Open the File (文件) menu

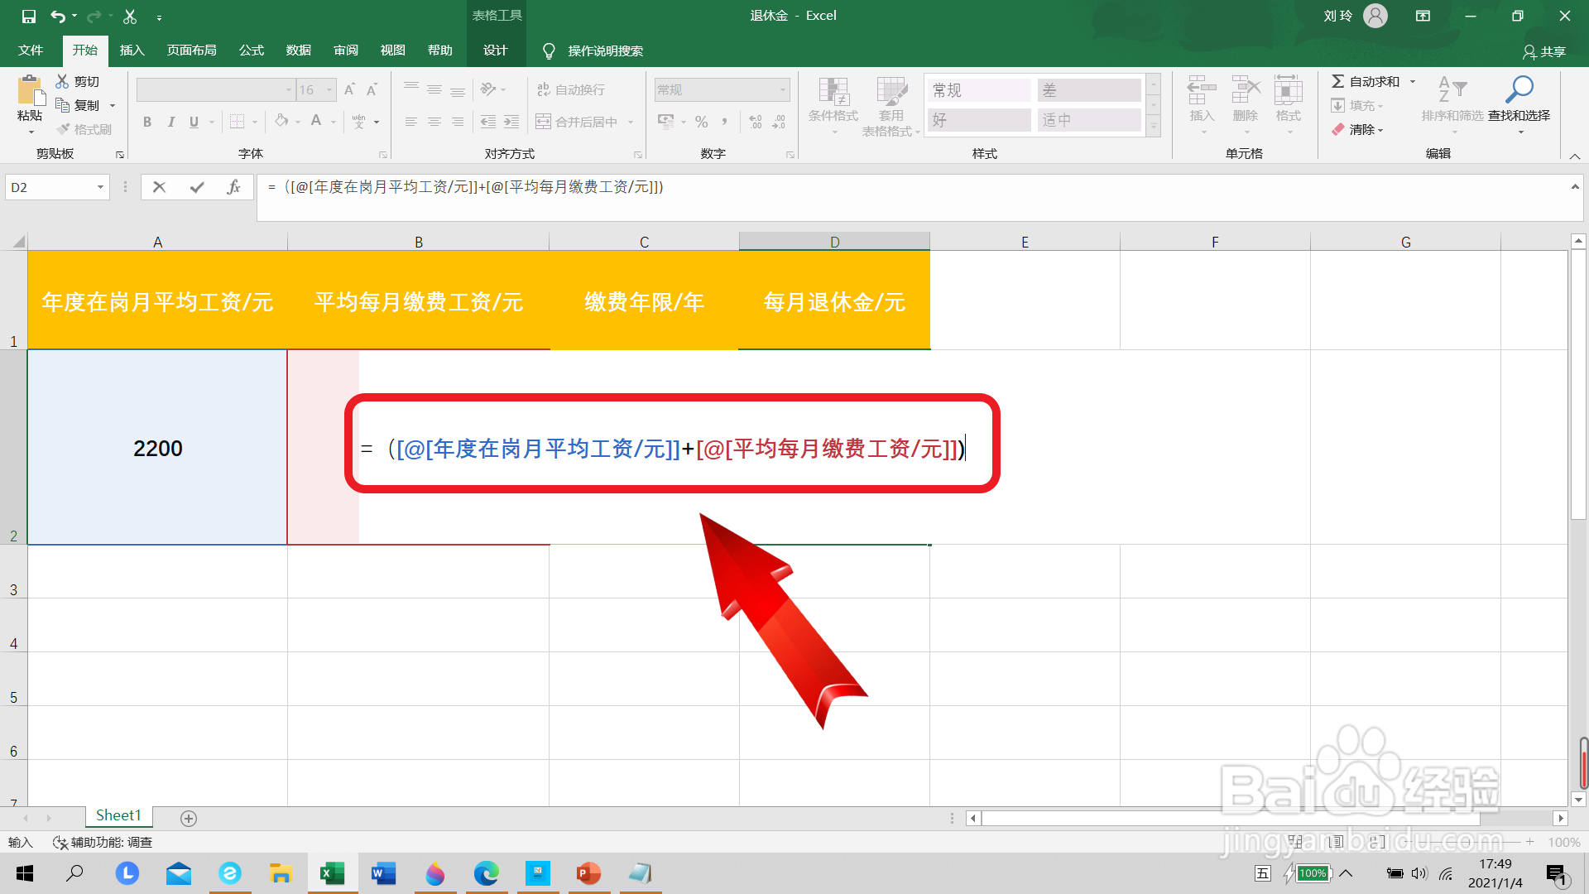pyautogui.click(x=31, y=50)
